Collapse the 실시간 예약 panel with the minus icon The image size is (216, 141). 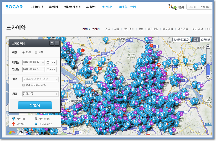click(x=57, y=43)
